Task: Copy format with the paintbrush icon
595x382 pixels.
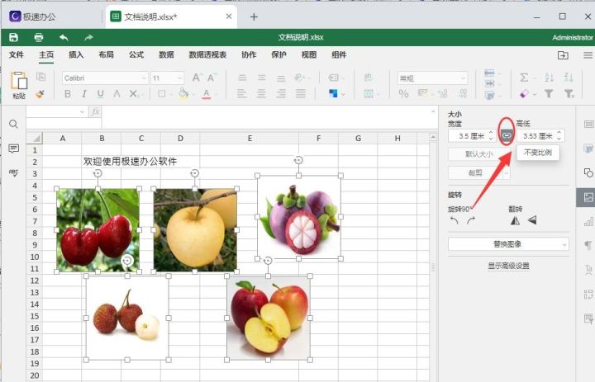Action: click(x=40, y=93)
